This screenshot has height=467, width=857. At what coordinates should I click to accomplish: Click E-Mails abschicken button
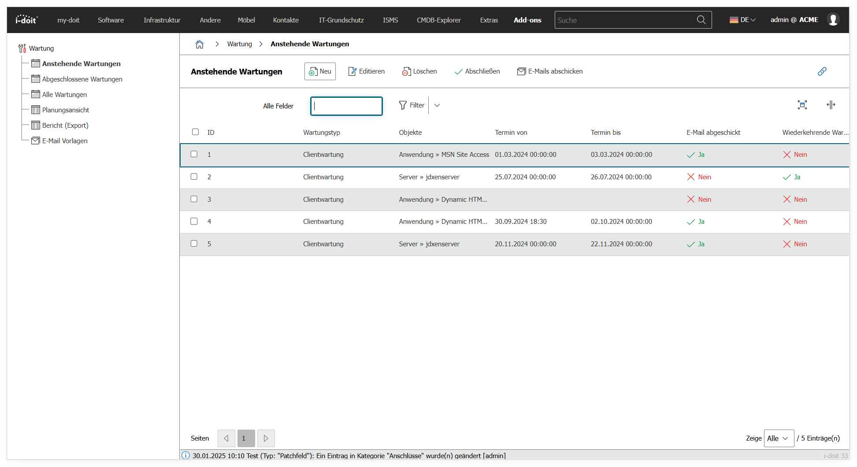[550, 71]
